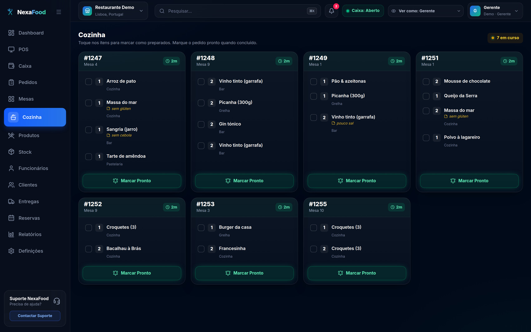Check Arroz de pato in order #1247

click(x=89, y=82)
